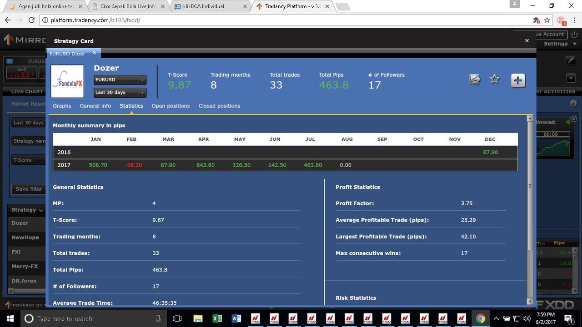
Task: Click the Save filter button
Action: point(28,189)
